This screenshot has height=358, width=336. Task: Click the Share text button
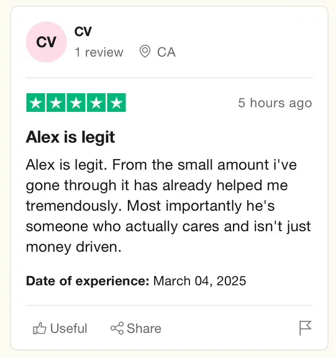click(x=144, y=329)
